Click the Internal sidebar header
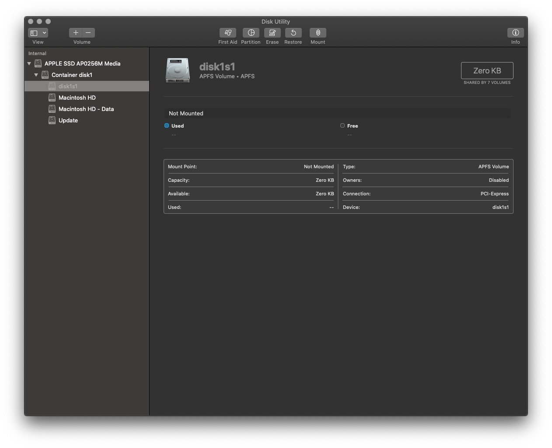 37,53
